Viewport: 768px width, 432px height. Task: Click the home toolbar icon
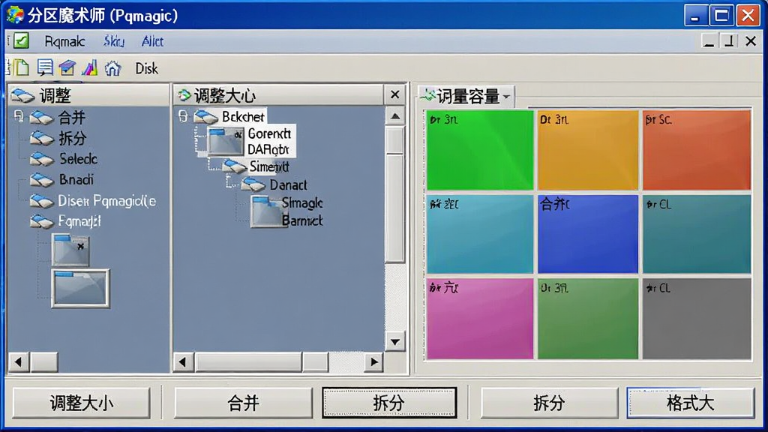112,68
